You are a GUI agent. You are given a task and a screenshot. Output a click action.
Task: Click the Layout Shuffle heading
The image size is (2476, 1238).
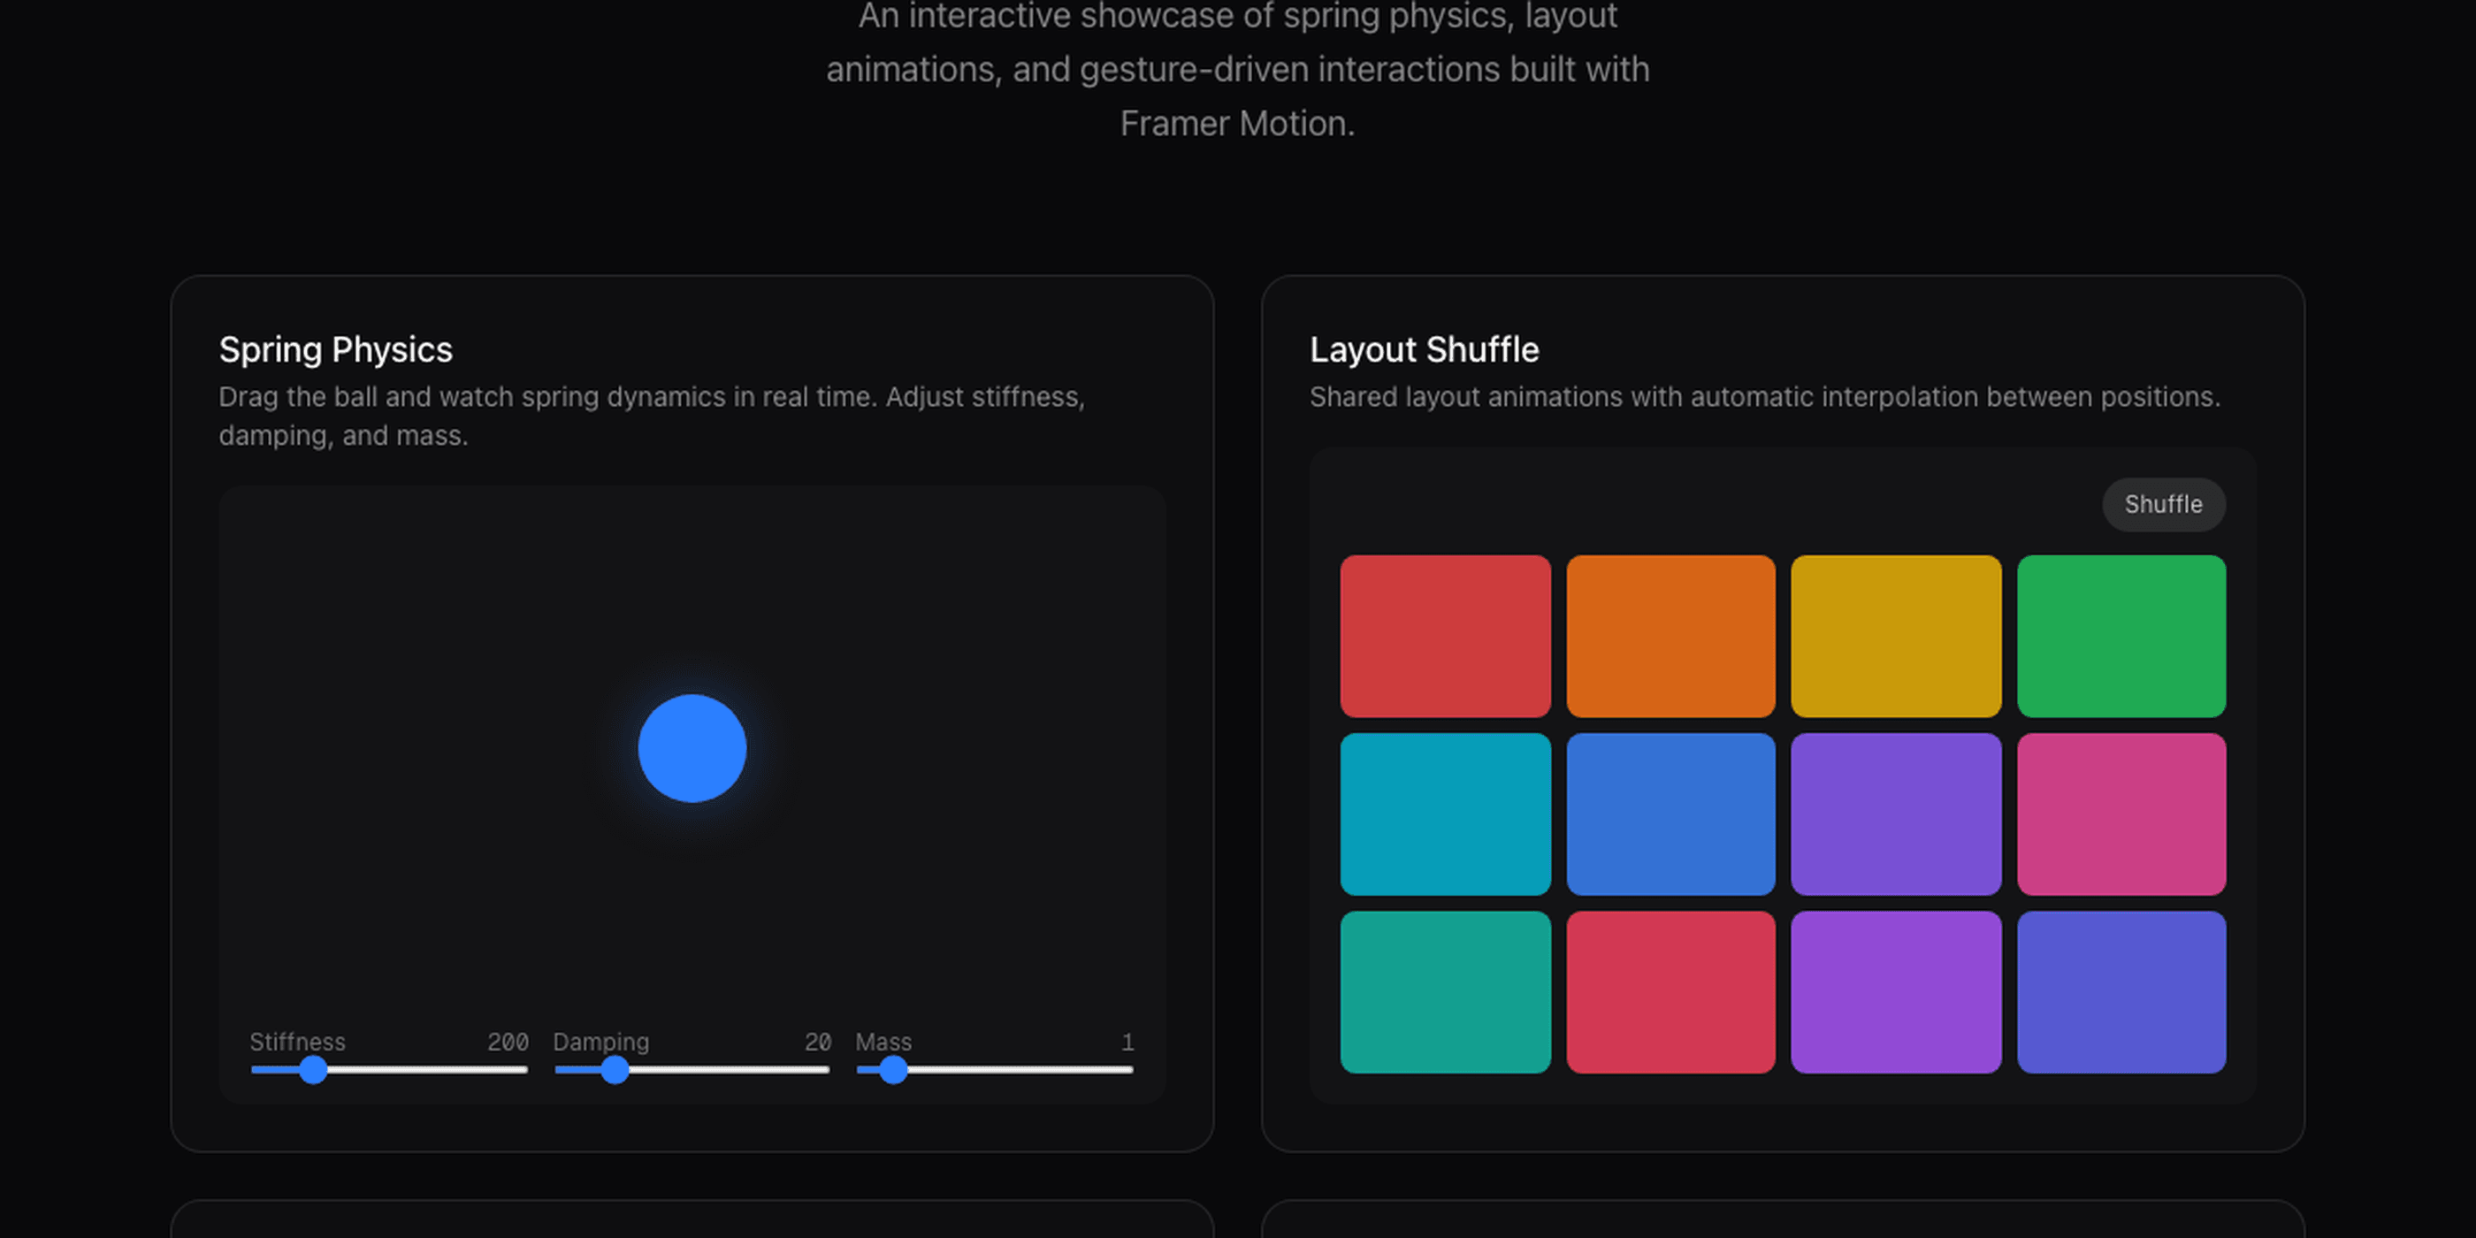[x=1424, y=350]
